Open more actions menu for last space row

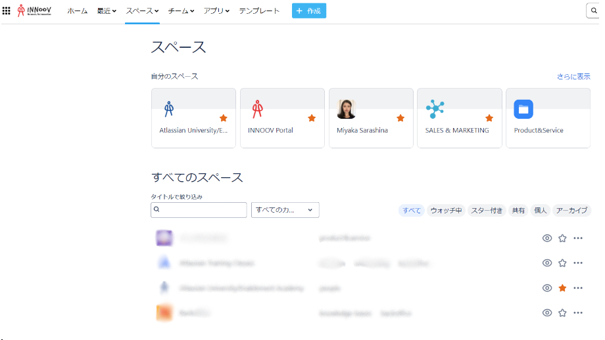pos(578,313)
